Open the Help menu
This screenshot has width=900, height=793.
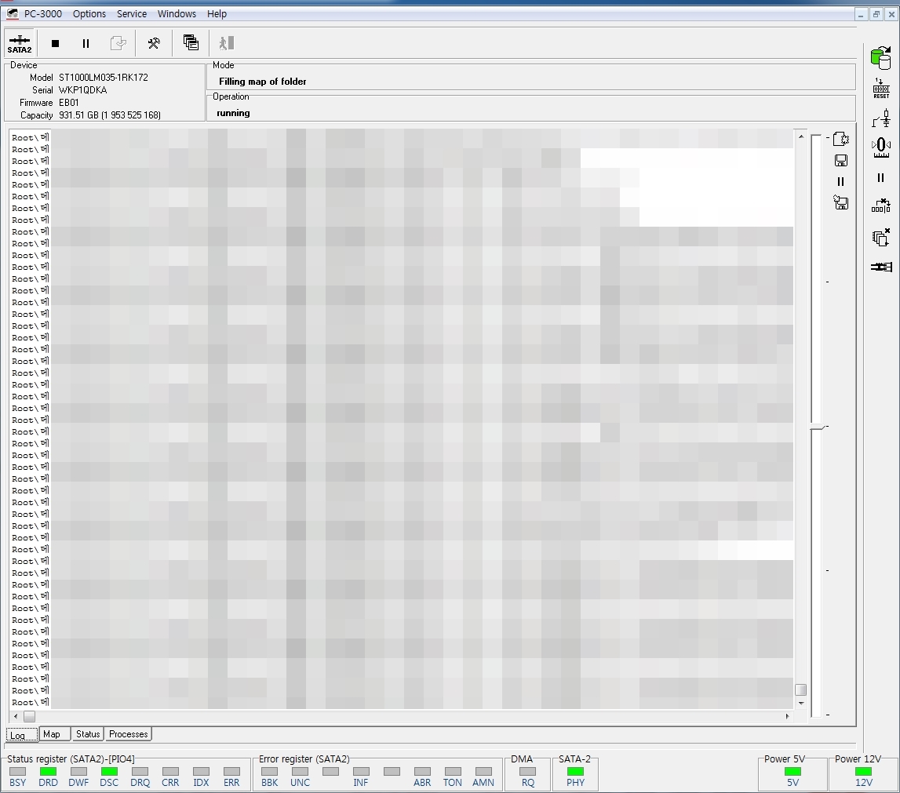pyautogui.click(x=217, y=14)
